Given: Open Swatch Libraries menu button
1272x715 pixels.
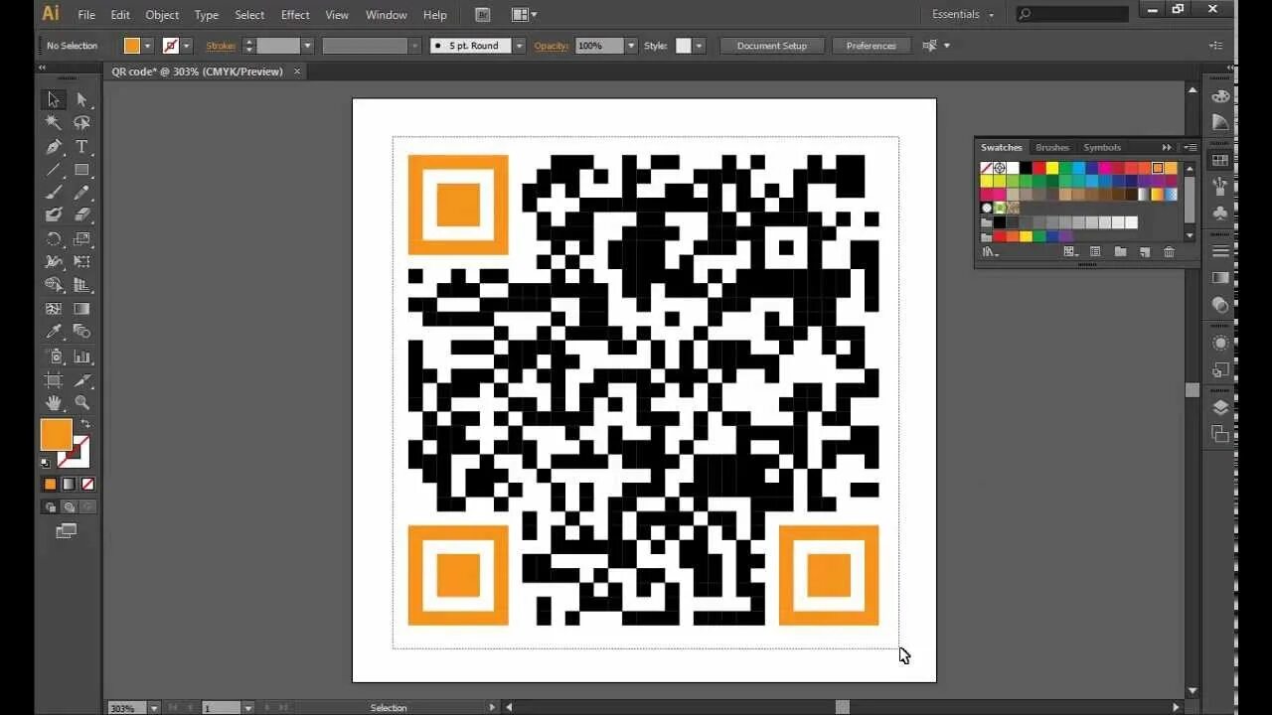Looking at the screenshot, I should (990, 252).
